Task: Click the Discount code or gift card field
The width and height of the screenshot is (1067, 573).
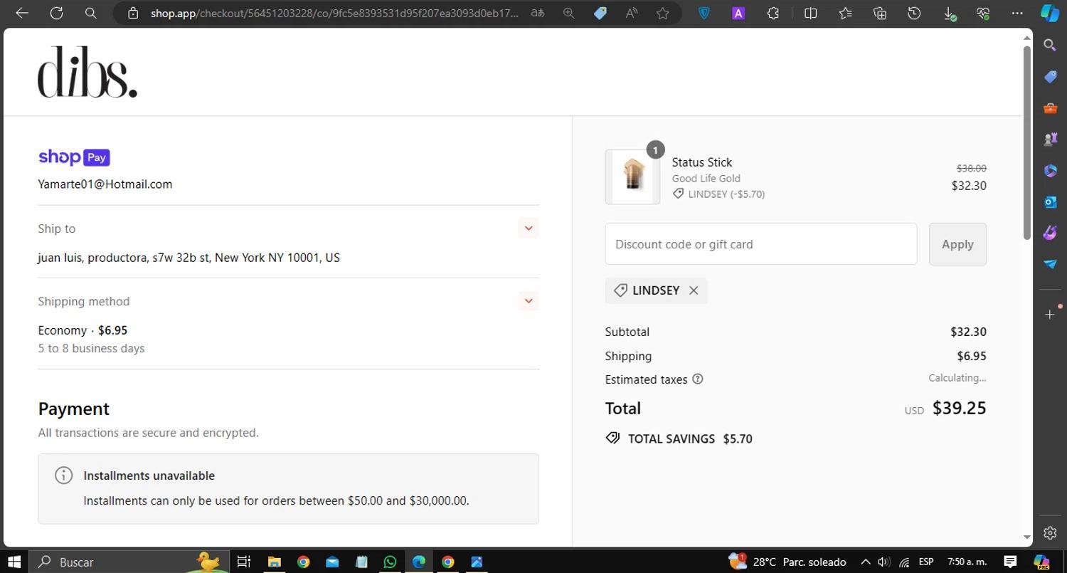Action: click(760, 244)
